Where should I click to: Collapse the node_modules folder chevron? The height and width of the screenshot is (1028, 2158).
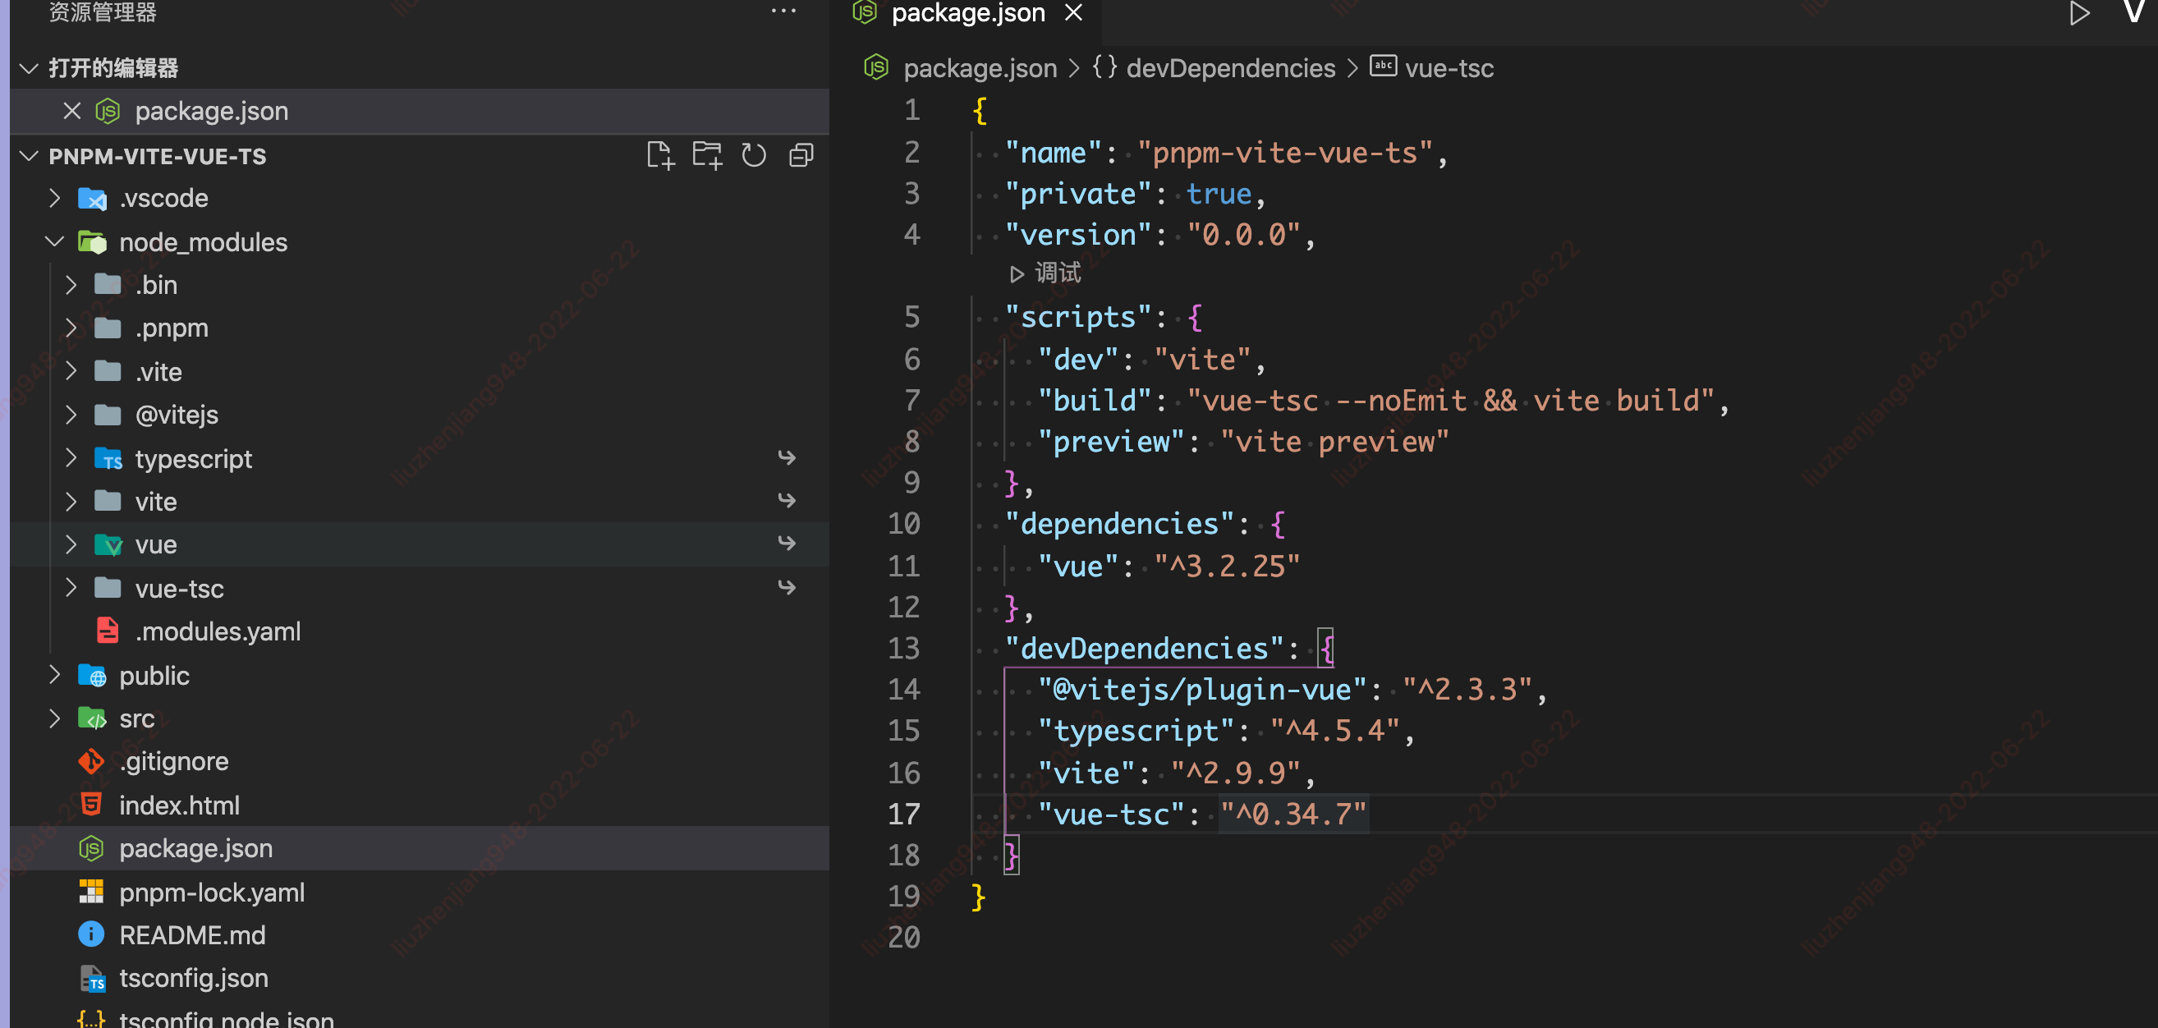(x=54, y=242)
